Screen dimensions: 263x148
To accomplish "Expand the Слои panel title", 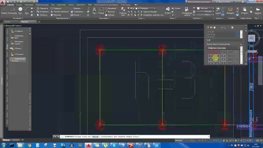I will pos(141,18).
